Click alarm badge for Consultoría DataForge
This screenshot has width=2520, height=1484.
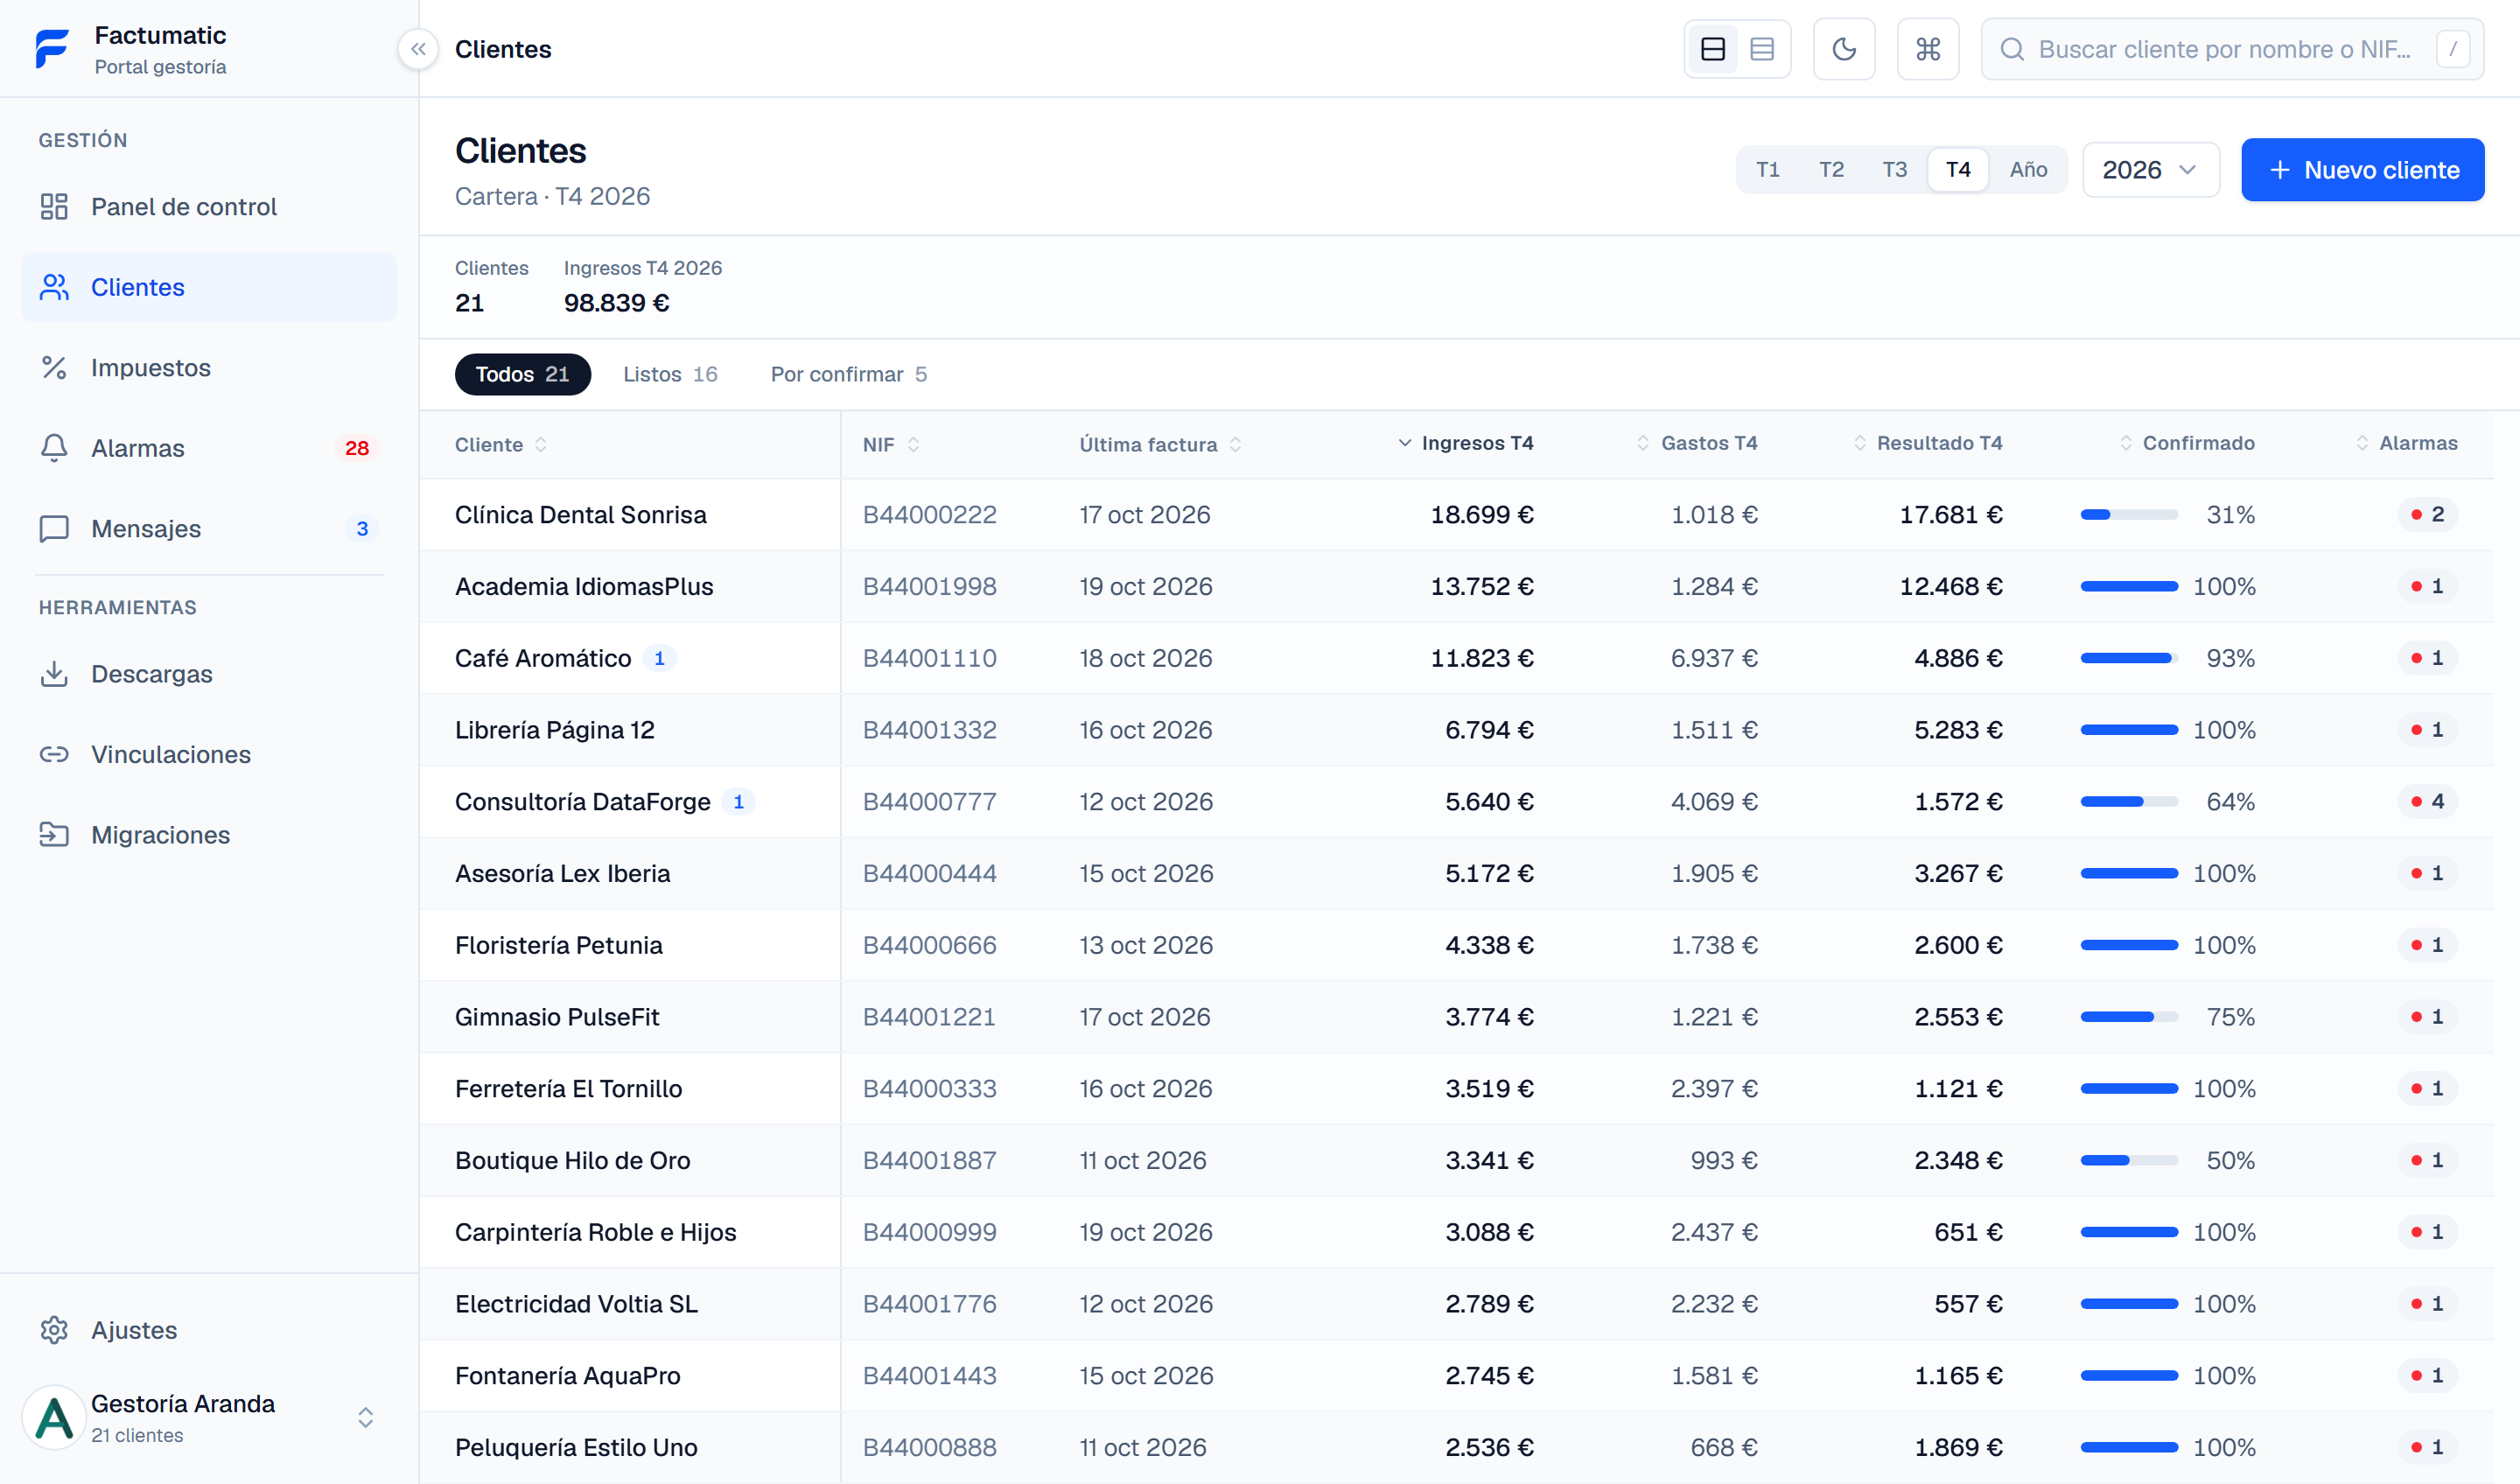(x=2427, y=802)
